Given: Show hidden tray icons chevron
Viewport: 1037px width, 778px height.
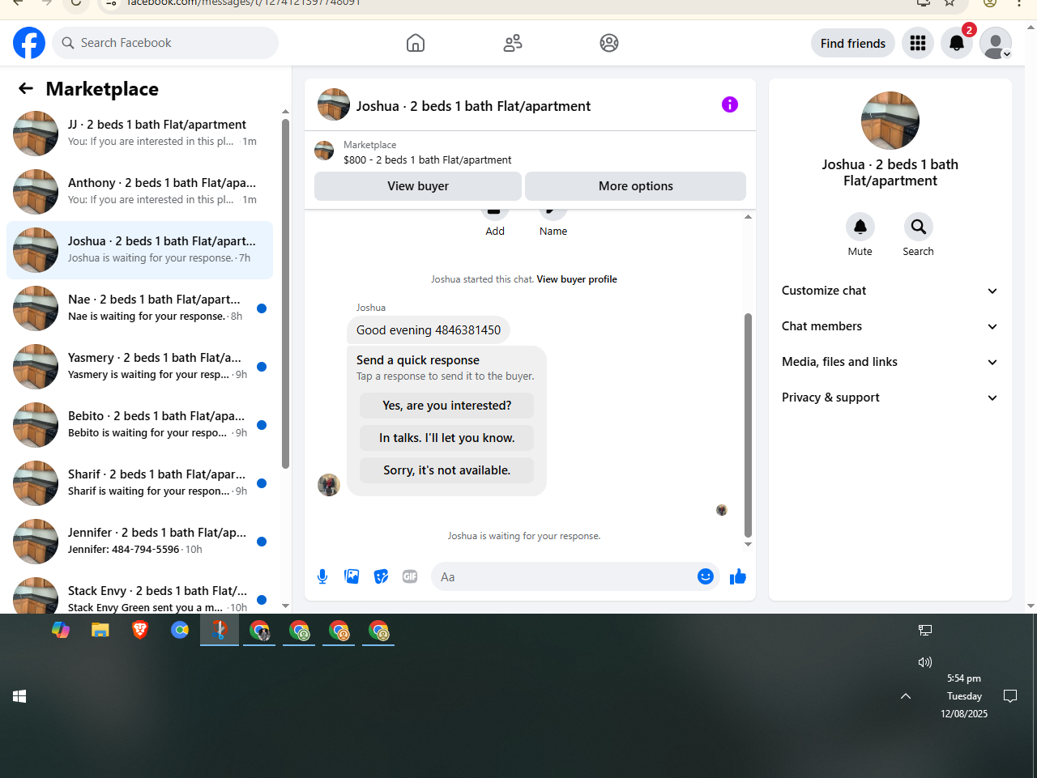Looking at the screenshot, I should click(906, 696).
